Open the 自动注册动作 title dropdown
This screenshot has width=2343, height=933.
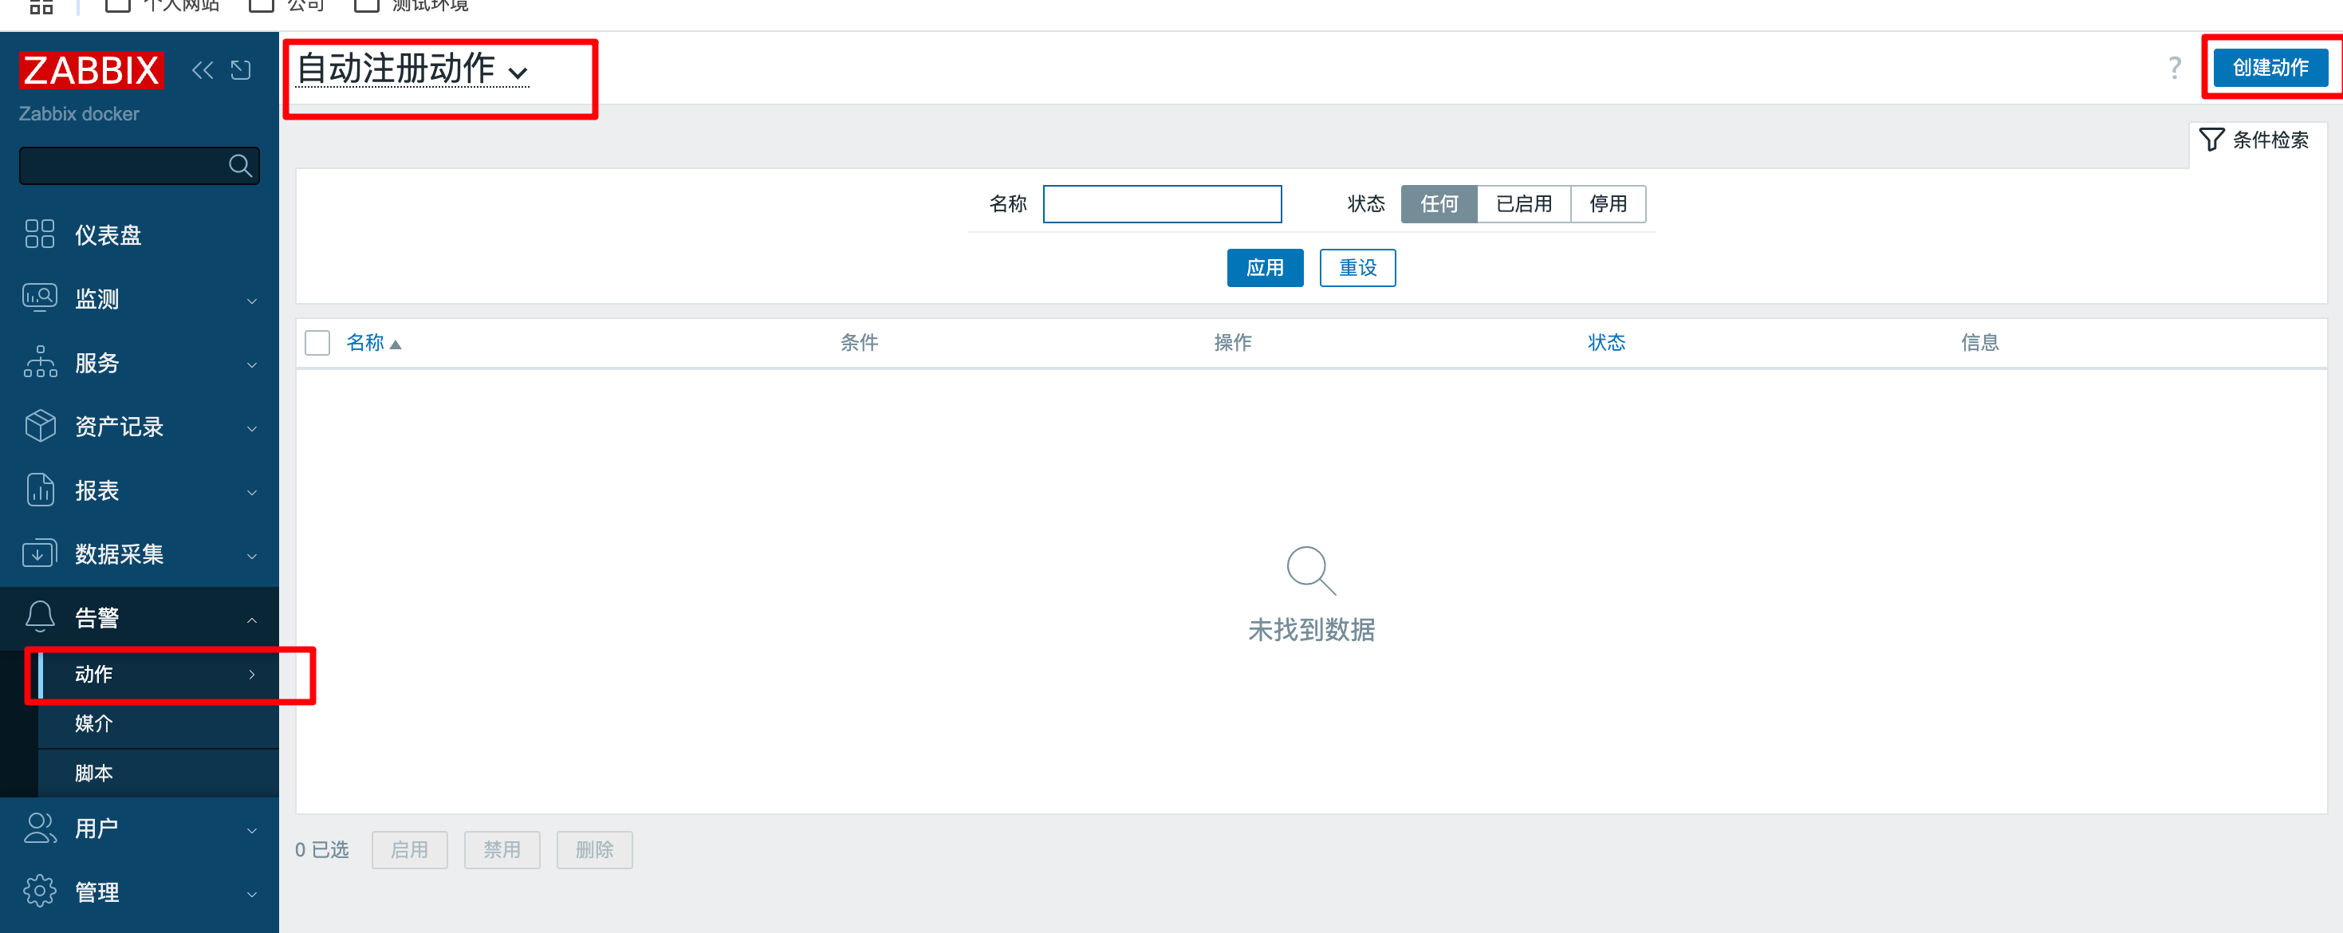tap(412, 69)
